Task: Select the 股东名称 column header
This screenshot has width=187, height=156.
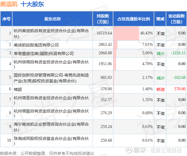Action: pyautogui.click(x=53, y=19)
